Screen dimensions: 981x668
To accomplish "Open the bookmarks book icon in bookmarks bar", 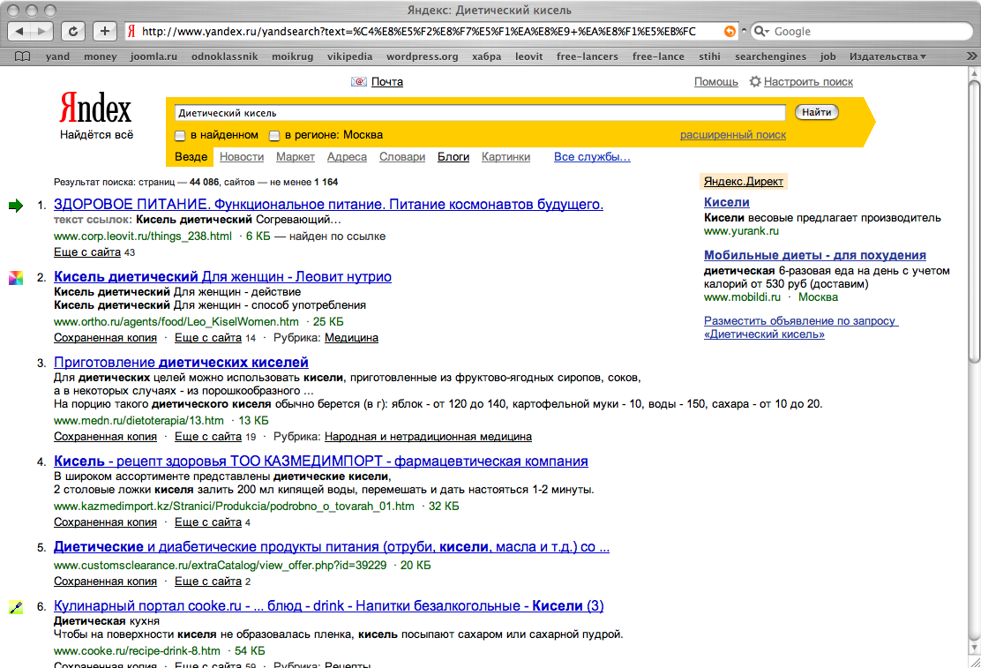I will click(x=24, y=56).
